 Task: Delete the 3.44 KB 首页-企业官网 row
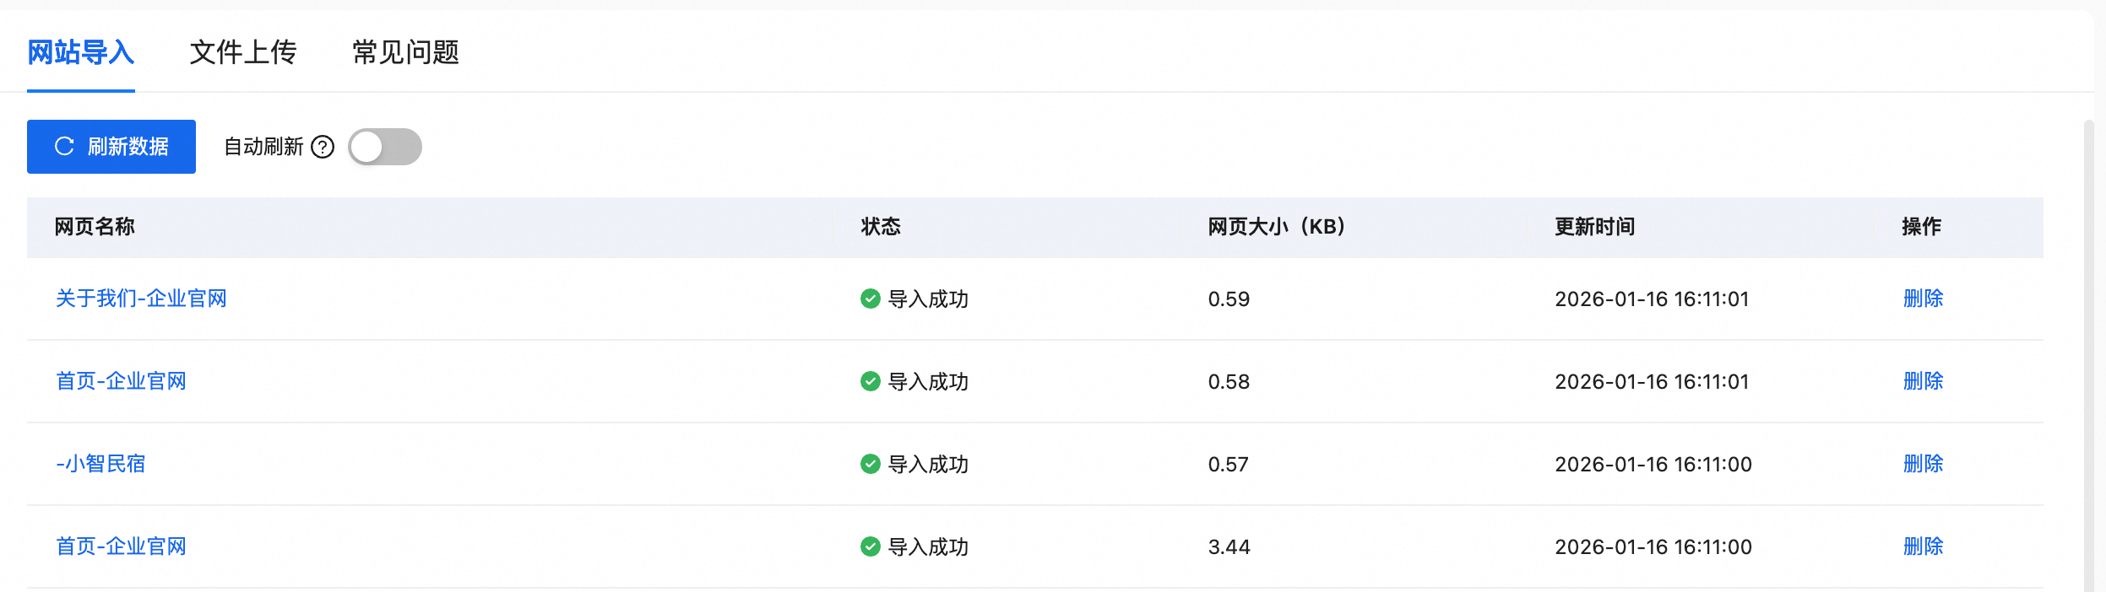coord(1923,546)
